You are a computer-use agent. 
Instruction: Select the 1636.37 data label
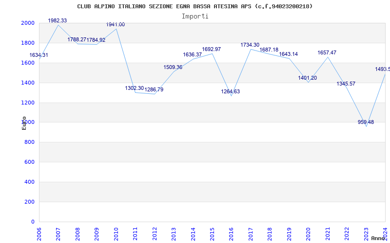192,54
